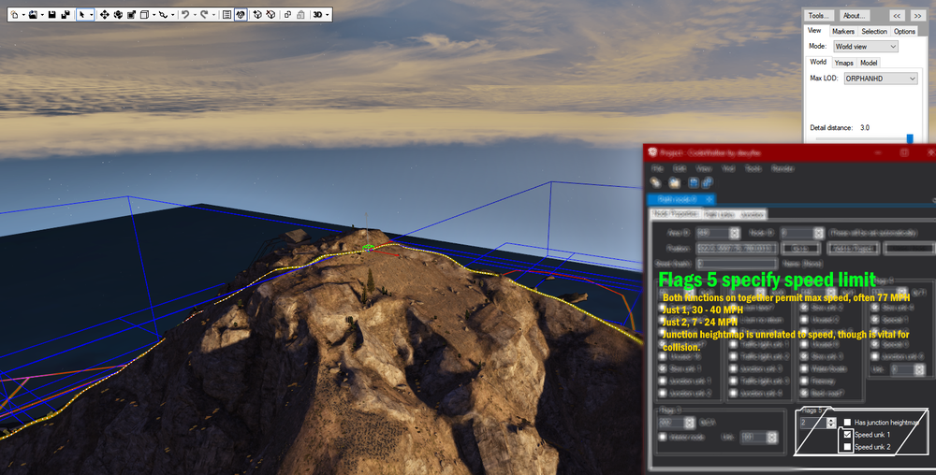
Task: Switch to the View tab
Action: 814,31
